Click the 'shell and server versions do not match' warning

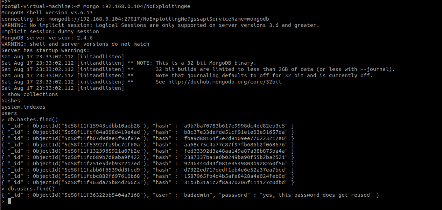pyautogui.click(x=89, y=44)
